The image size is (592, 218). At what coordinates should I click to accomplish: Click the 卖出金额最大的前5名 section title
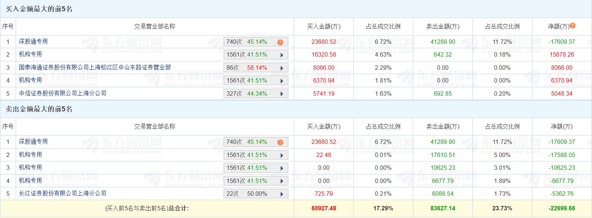(x=39, y=109)
